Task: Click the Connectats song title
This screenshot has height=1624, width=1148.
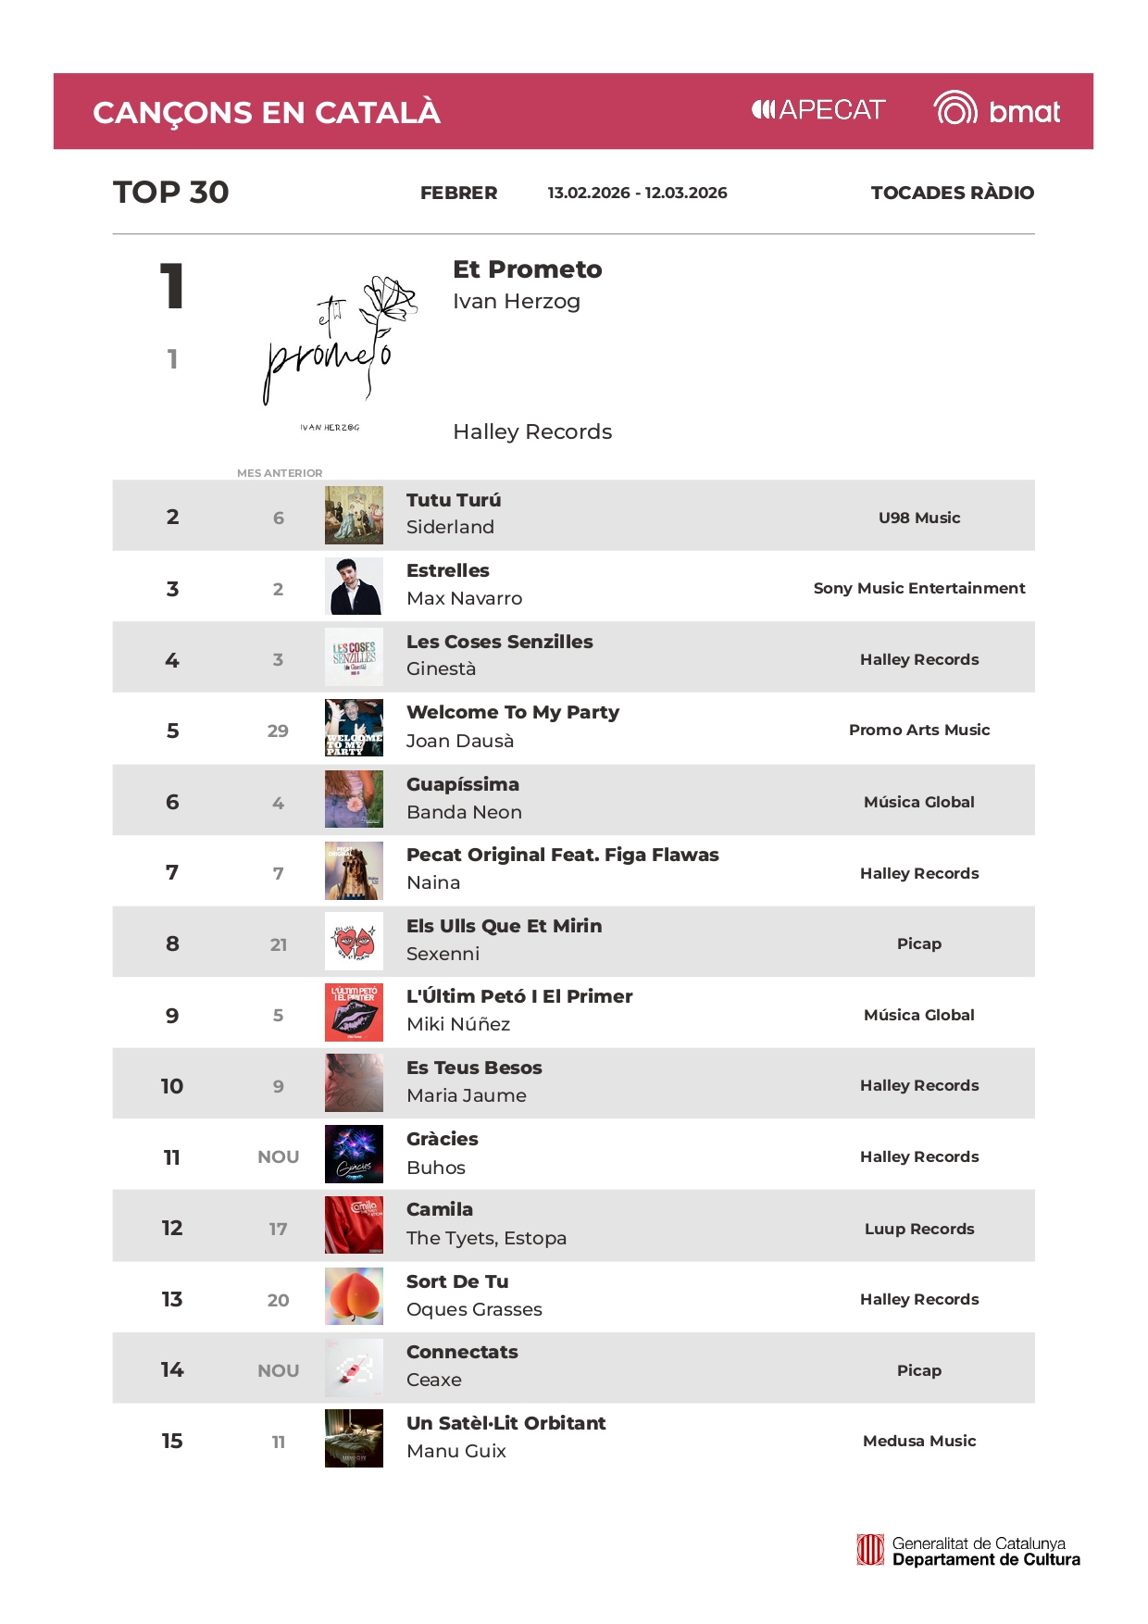Action: tap(462, 1353)
